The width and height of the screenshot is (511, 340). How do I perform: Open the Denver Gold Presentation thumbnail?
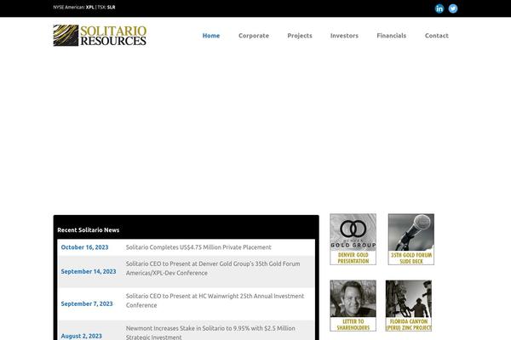click(353, 239)
